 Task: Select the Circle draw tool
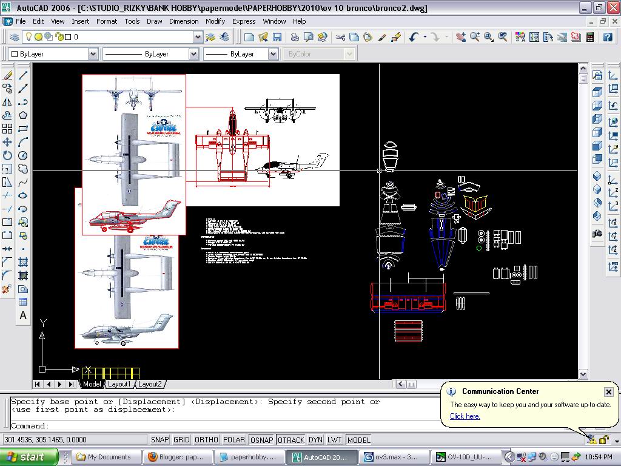[23, 156]
